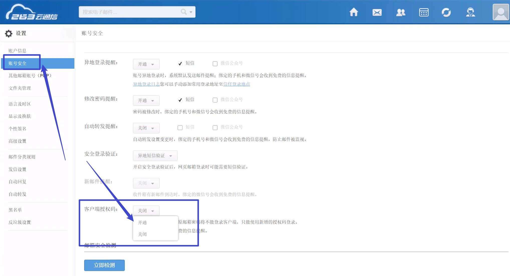
Task: Toggle 短信 checkbox for 修改密码提醒
Action: point(180,100)
